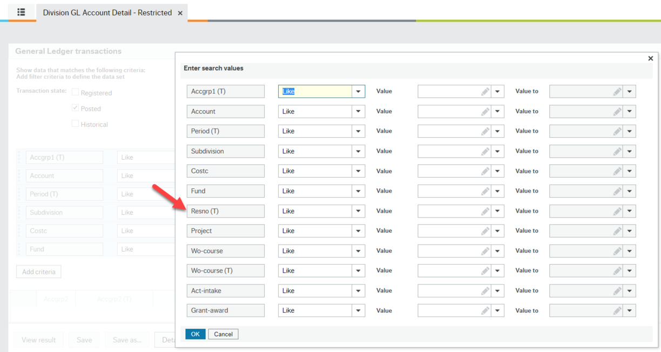Click the OK button
Screen dimensions: 661x352
pyautogui.click(x=195, y=334)
